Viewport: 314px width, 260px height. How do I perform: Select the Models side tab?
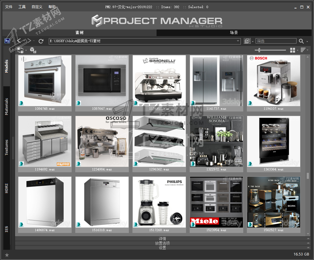[x=7, y=66]
